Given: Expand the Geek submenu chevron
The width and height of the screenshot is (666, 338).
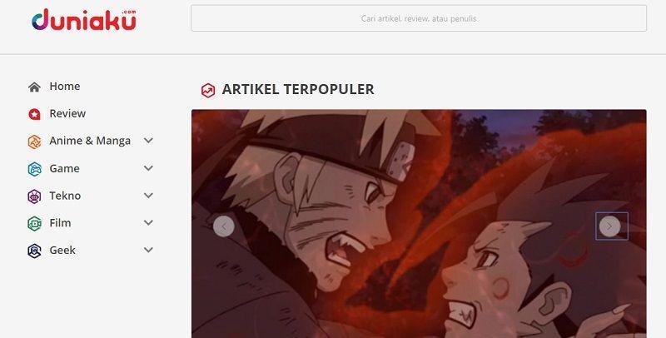Looking at the screenshot, I should (x=148, y=250).
